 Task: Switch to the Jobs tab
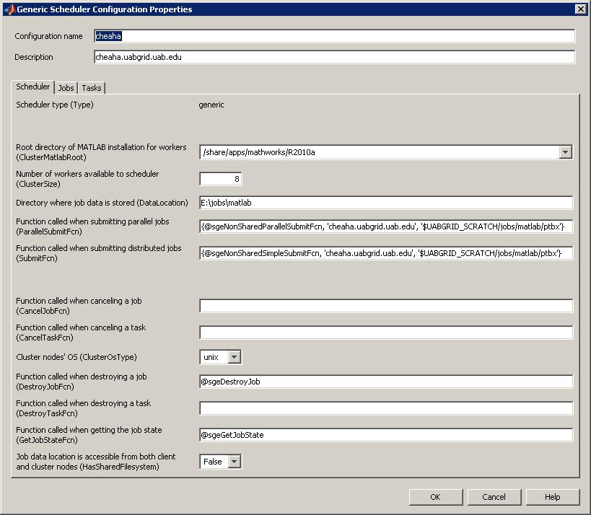click(66, 88)
